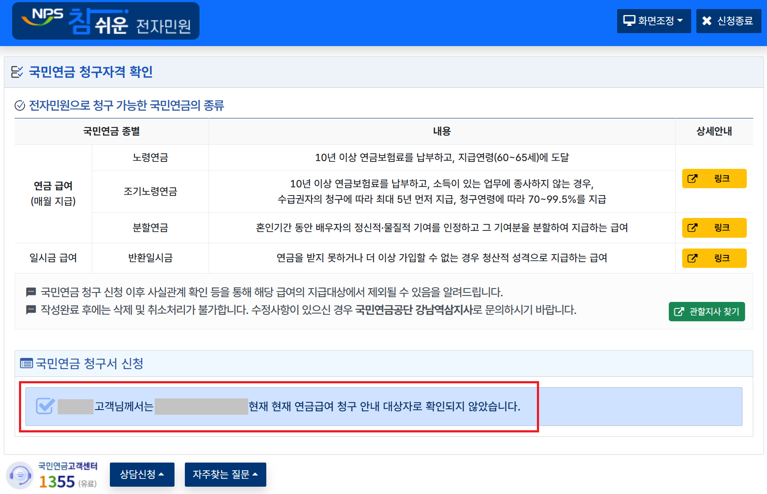Collapse the 상담신청 panel
This screenshot has height=494, width=767.
coord(142,474)
